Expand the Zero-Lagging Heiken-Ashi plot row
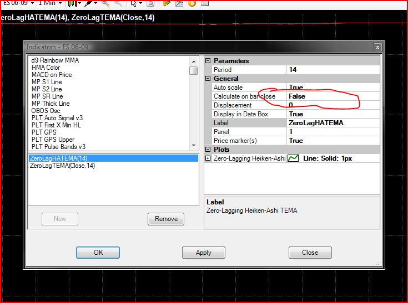Screen dimensions: 408x303 (208, 158)
